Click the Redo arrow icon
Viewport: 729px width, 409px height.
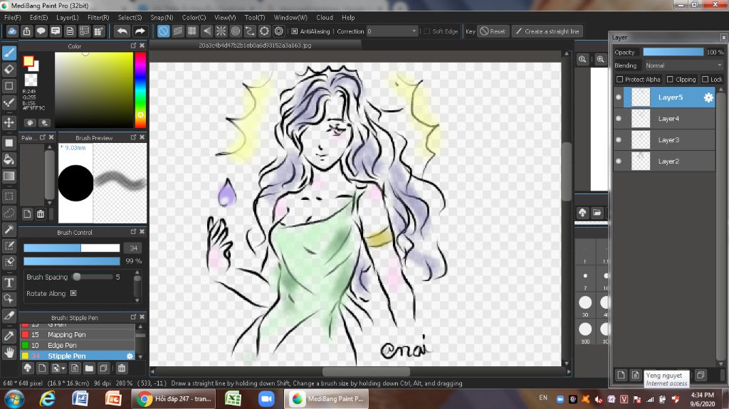pyautogui.click(x=140, y=31)
